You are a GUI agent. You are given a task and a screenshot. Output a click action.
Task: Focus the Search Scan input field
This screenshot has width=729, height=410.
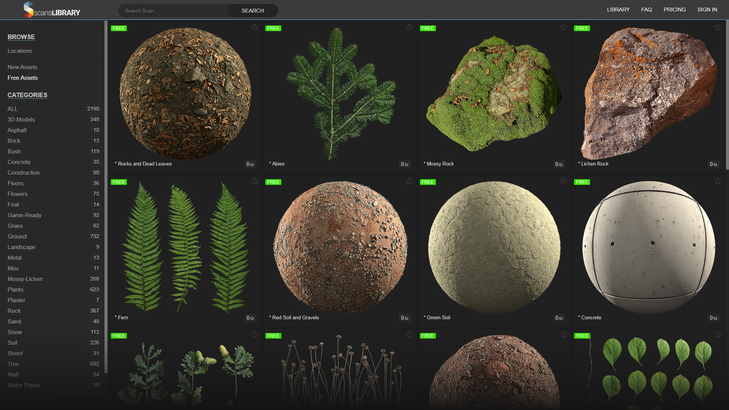173,11
